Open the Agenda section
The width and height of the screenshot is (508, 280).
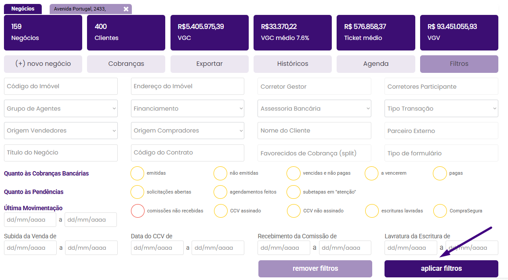coord(376,64)
